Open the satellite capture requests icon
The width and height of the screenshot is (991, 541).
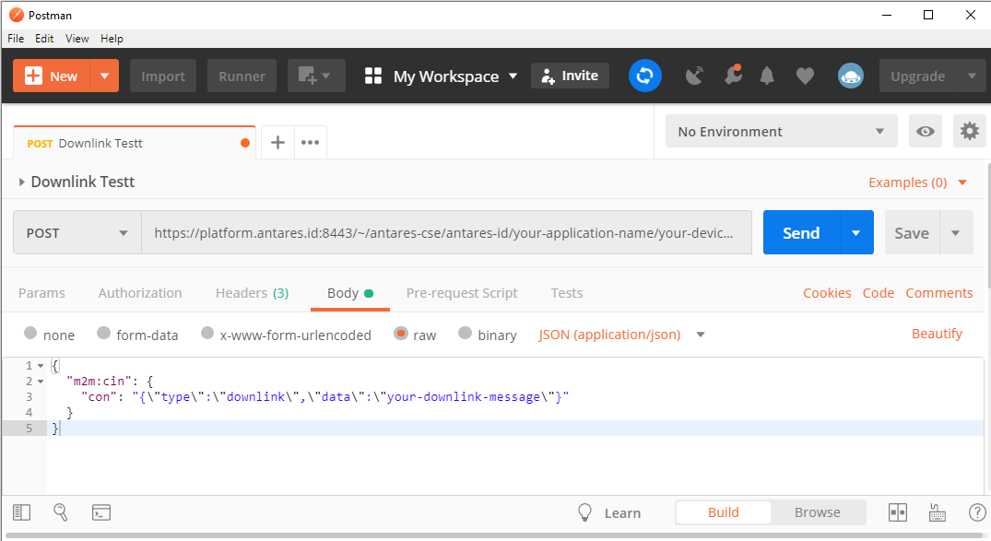point(694,76)
